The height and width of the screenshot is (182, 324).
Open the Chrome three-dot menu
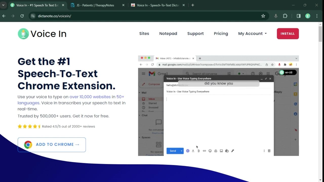click(317, 16)
